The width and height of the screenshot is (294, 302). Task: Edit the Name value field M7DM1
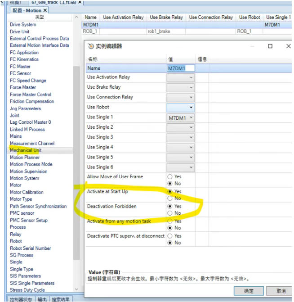(181, 68)
